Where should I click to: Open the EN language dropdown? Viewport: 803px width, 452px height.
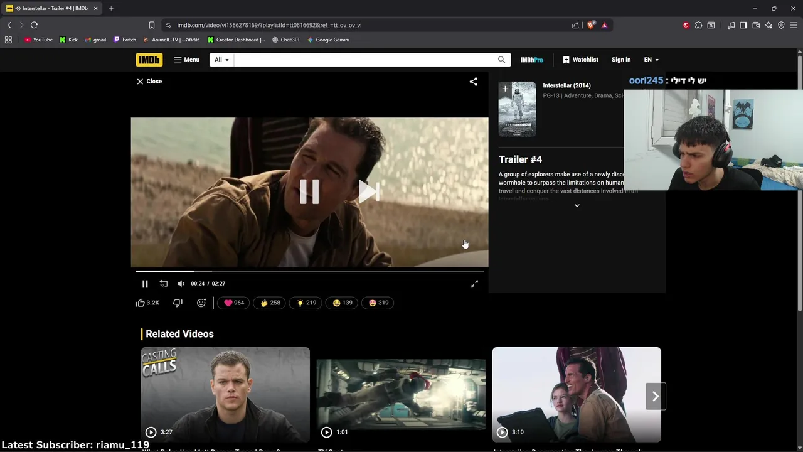(x=651, y=60)
